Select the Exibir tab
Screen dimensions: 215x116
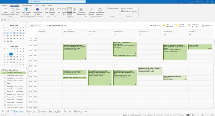coord(43,5)
